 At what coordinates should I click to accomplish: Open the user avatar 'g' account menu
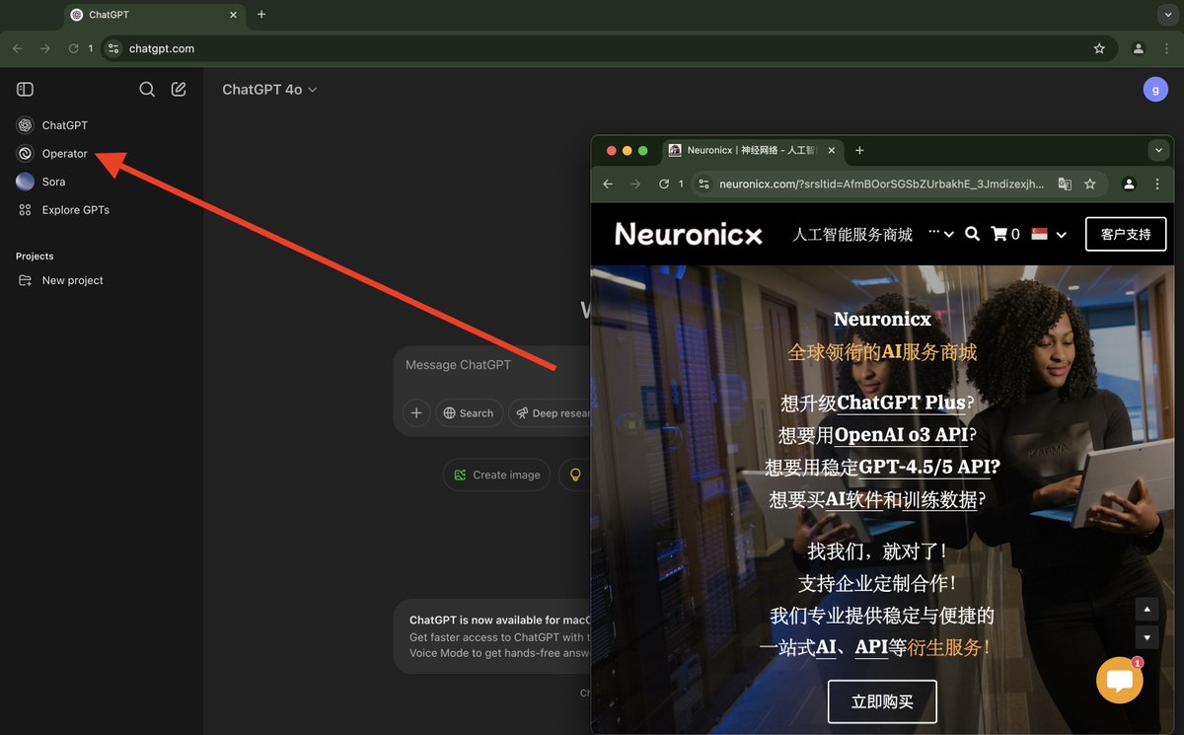[x=1155, y=90]
